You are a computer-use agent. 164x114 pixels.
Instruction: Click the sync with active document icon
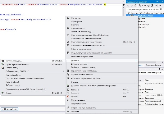tap(145, 6)
